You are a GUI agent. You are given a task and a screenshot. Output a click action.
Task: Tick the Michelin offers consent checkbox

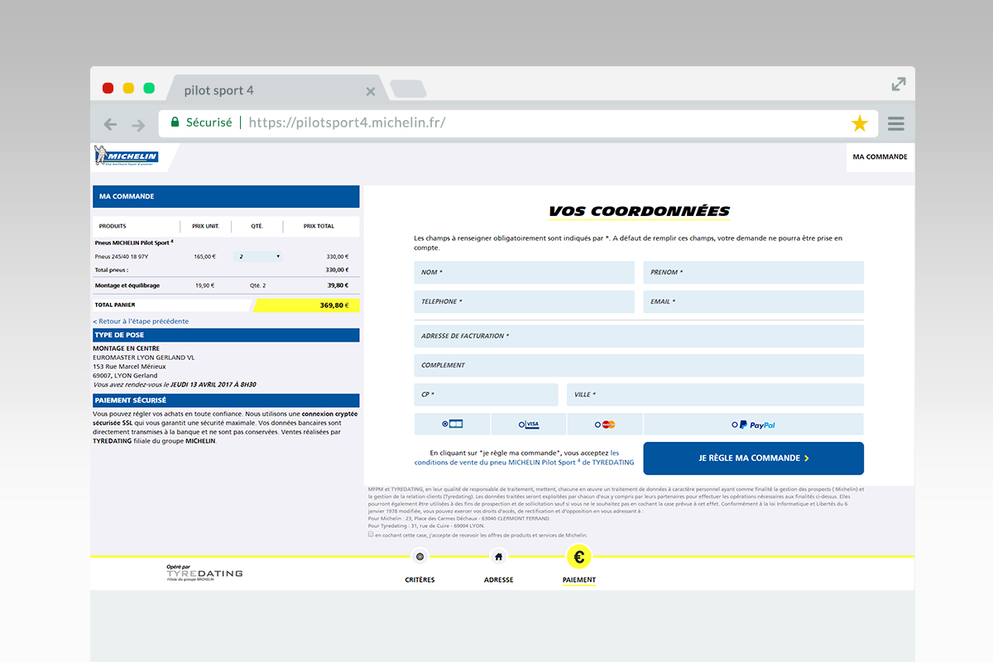pyautogui.click(x=371, y=535)
